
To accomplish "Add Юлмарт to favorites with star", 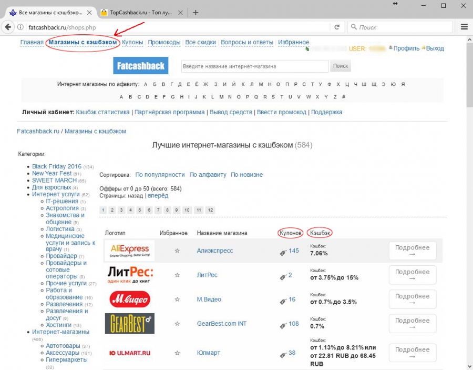I will coord(177,353).
